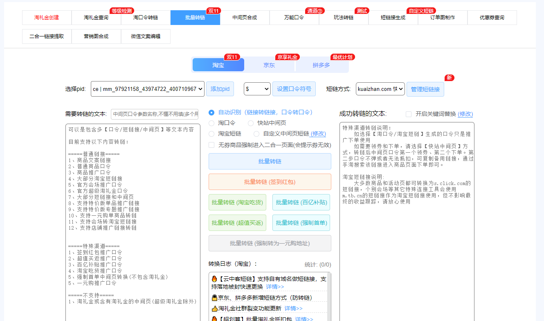Click the plain 批量转链 button
The image size is (544, 321).
(270, 161)
